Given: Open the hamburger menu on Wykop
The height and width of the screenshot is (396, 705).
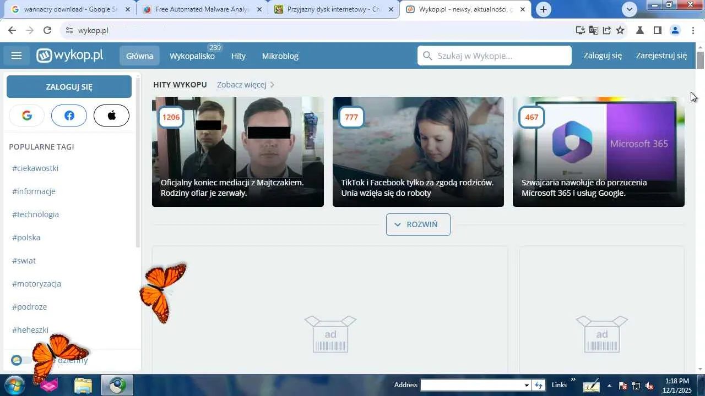Looking at the screenshot, I should 17,56.
